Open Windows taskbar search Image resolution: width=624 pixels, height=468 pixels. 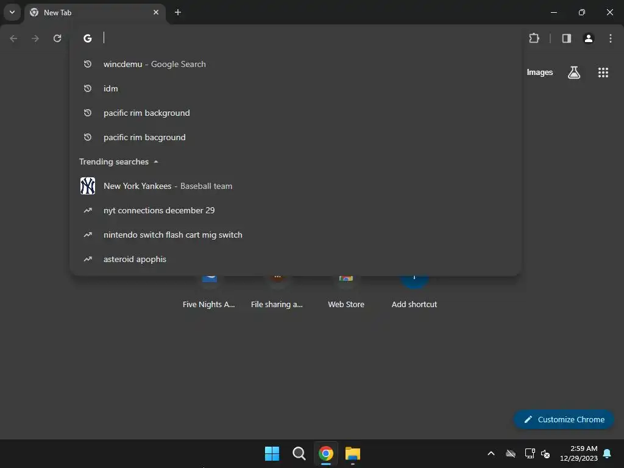[299, 453]
